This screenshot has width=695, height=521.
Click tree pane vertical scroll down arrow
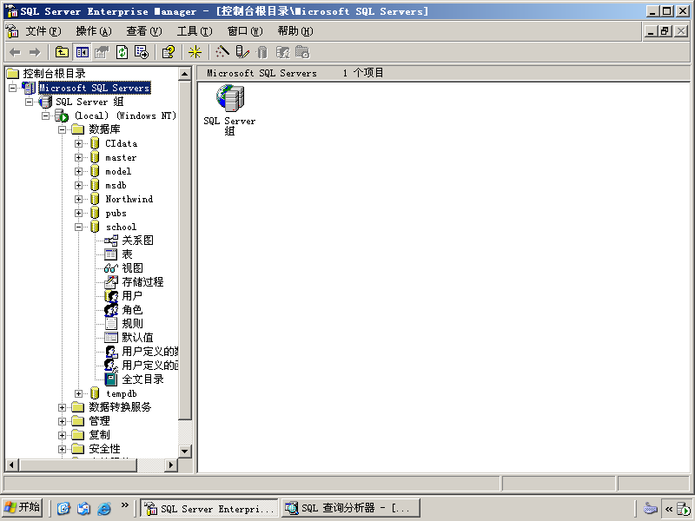pos(185,452)
